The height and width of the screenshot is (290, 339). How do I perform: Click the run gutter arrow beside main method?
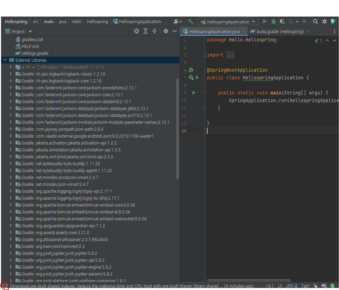[194, 93]
